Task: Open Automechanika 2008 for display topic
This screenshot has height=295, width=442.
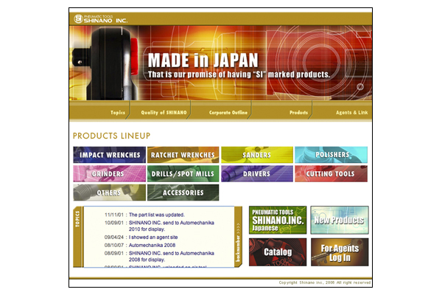Action: coord(172,257)
